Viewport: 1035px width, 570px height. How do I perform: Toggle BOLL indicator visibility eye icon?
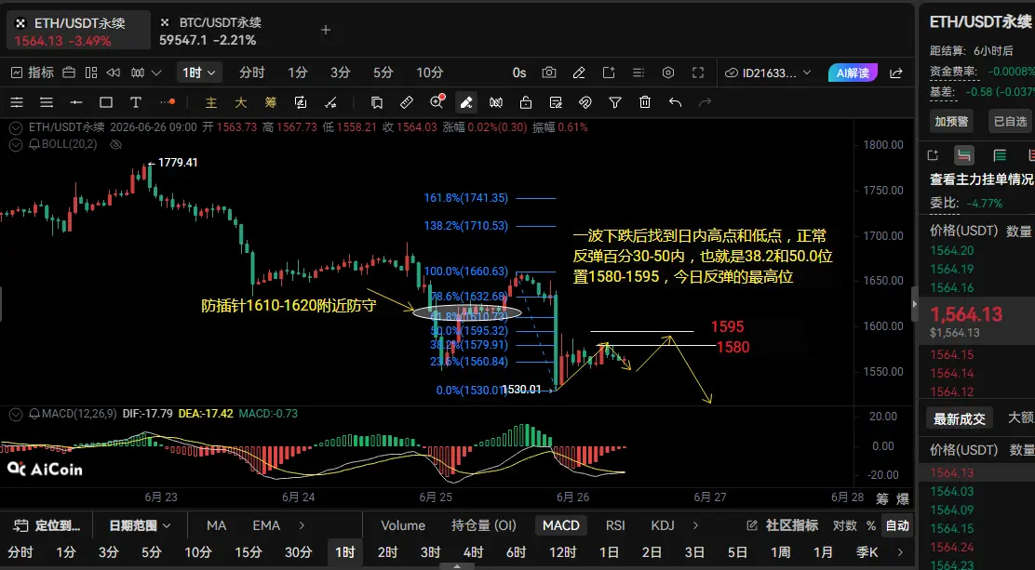point(115,144)
